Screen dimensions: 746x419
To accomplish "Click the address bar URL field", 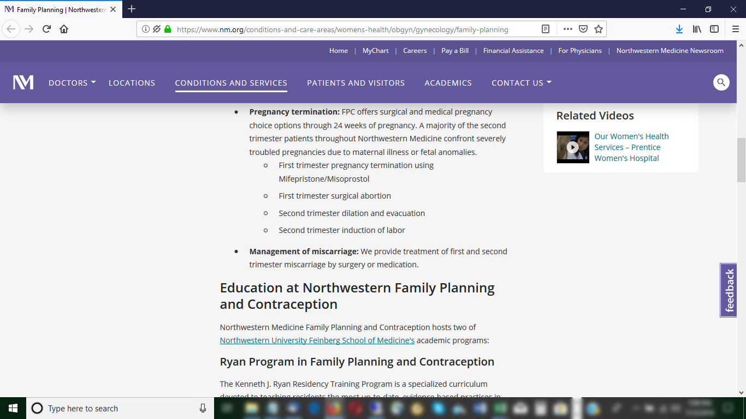I will click(x=342, y=29).
